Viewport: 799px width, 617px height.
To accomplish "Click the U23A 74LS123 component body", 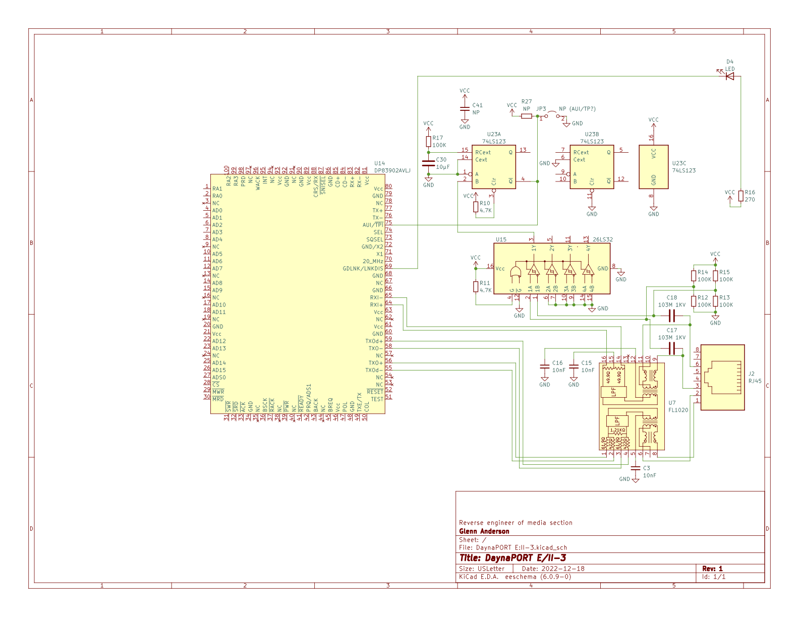I will click(x=493, y=167).
